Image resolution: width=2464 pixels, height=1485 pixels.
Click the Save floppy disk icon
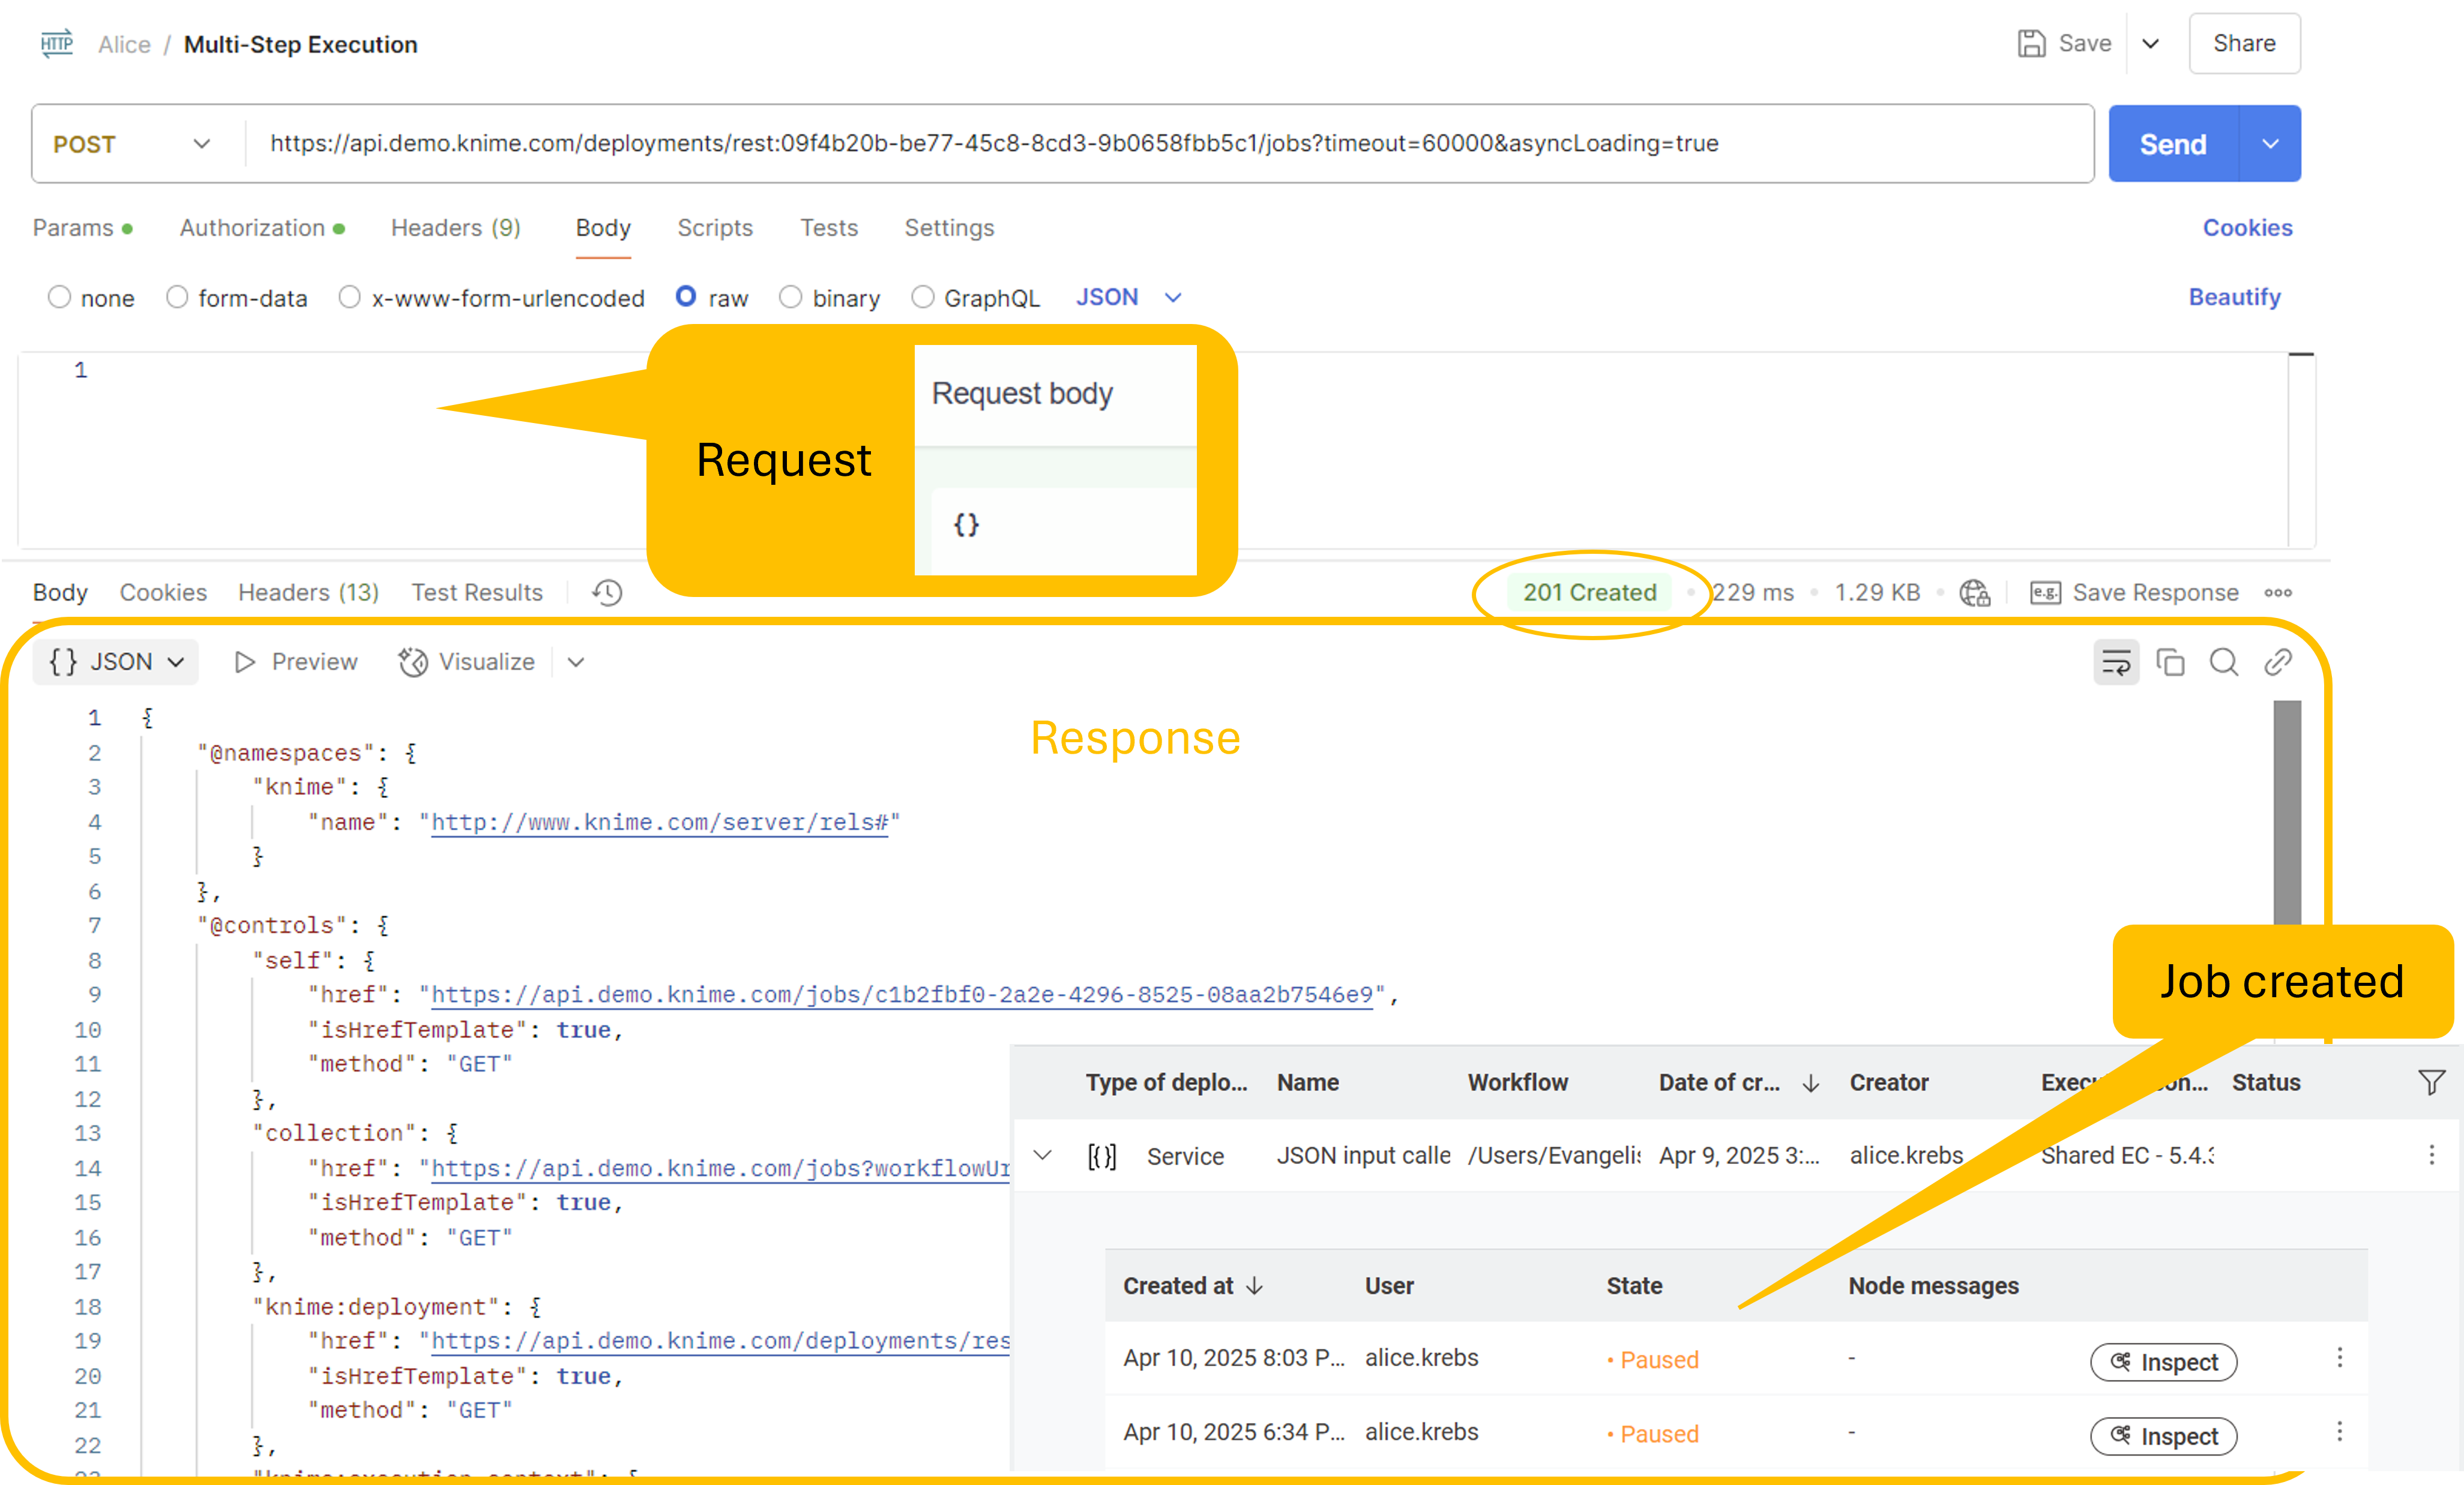click(x=2031, y=44)
